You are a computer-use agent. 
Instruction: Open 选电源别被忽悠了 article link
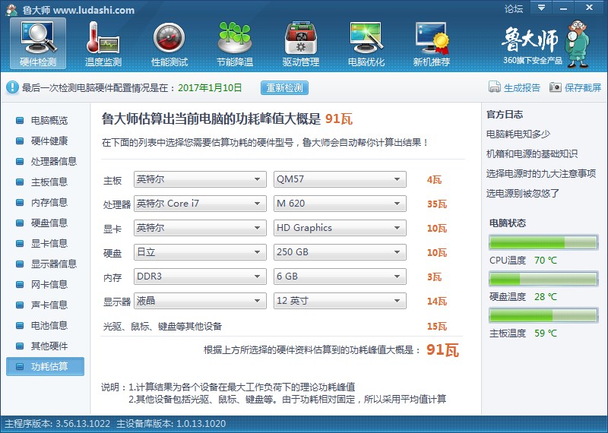523,194
